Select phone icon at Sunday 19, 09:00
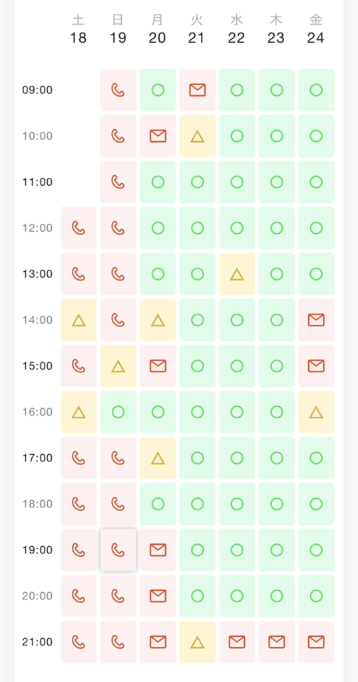Image resolution: width=358 pixels, height=682 pixels. click(x=118, y=90)
